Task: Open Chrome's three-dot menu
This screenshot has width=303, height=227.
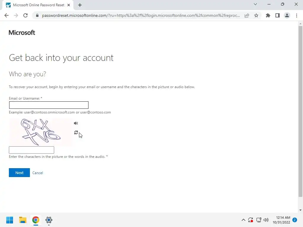Action: (296, 15)
